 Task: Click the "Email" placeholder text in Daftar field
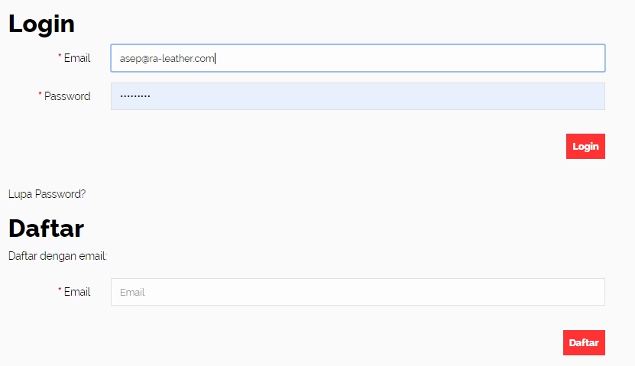tap(132, 292)
